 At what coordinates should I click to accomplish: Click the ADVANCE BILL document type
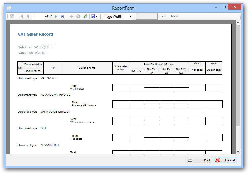(50, 145)
